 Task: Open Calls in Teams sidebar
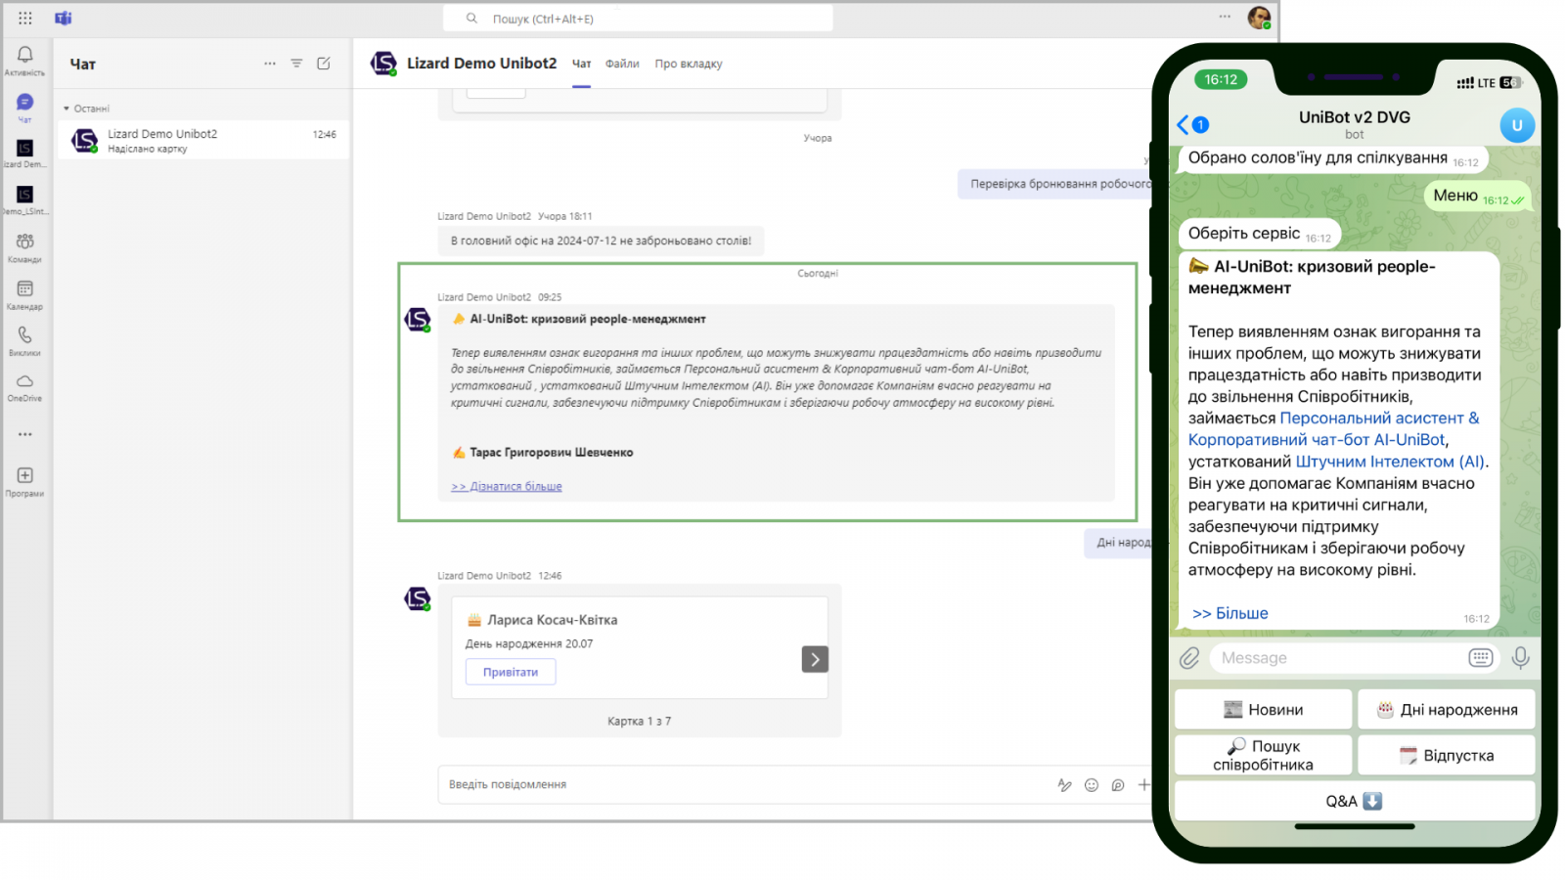click(x=24, y=340)
